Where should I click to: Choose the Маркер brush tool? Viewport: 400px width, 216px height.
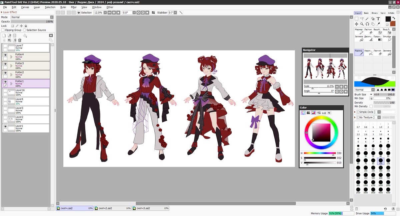(x=359, y=31)
